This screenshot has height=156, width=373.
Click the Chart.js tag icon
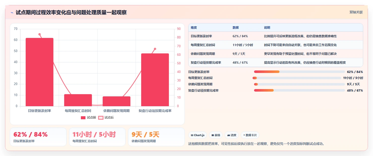(192, 135)
